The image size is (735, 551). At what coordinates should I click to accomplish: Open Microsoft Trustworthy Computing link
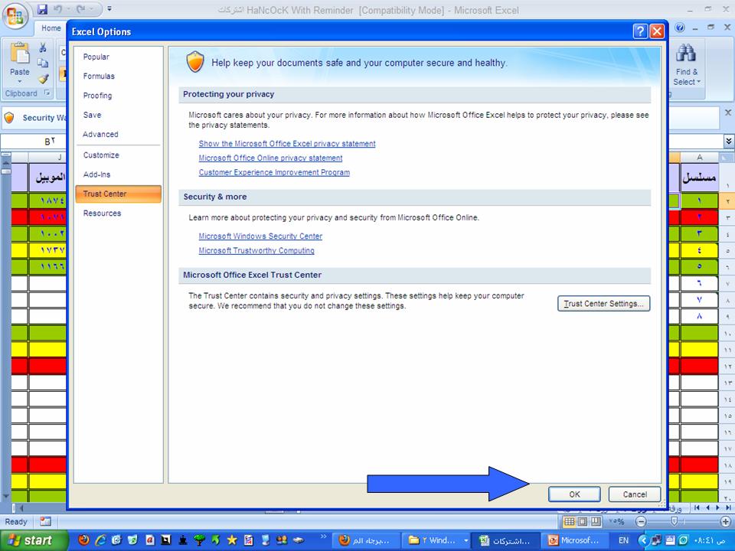[x=256, y=251]
